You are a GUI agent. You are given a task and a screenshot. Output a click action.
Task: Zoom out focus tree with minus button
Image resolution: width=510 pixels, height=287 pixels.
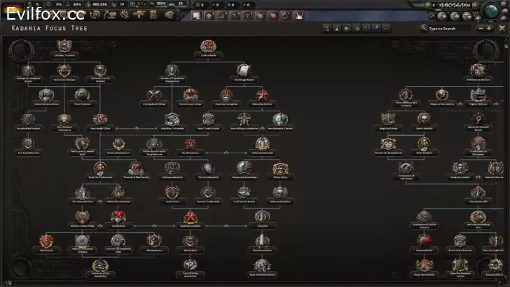[x=481, y=28]
